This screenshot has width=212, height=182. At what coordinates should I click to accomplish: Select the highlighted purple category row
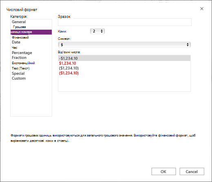[31, 32]
